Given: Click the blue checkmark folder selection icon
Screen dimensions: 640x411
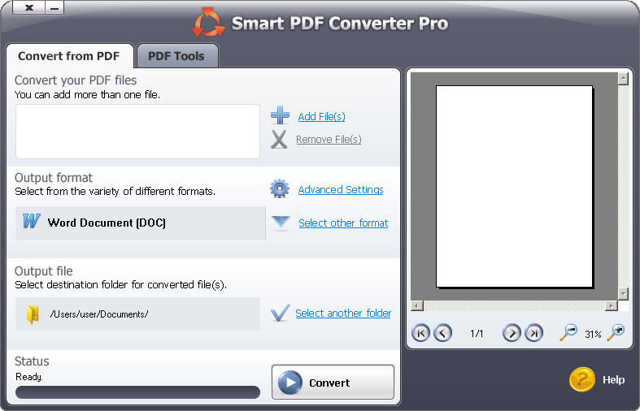Looking at the screenshot, I should tap(280, 313).
